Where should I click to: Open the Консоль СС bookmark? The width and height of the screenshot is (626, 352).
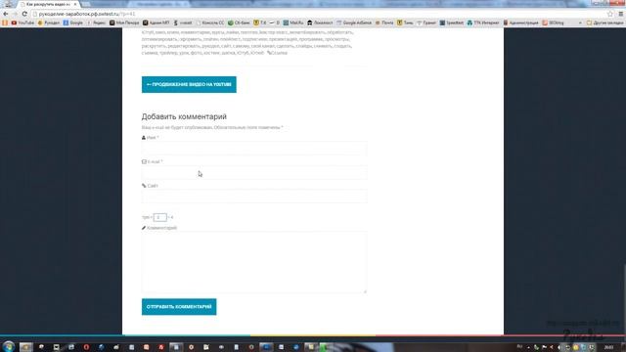(x=210, y=22)
